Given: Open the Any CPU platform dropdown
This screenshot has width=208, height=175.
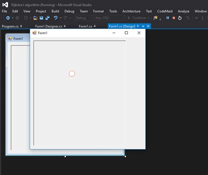Looking at the screenshot, I should click(x=110, y=18).
